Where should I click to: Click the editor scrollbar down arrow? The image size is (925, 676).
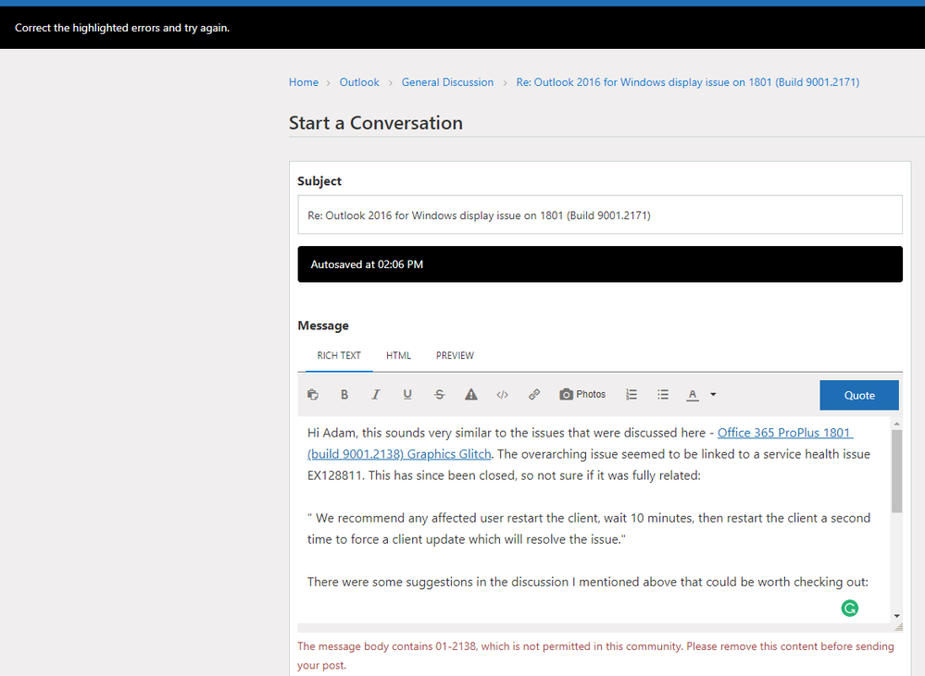[896, 616]
